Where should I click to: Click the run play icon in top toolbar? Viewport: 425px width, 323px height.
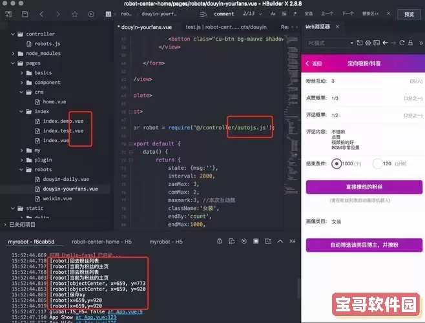coord(91,14)
